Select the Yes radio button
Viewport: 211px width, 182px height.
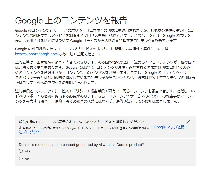(21, 151)
